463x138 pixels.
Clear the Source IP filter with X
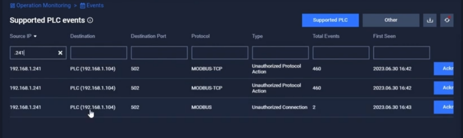coord(60,53)
